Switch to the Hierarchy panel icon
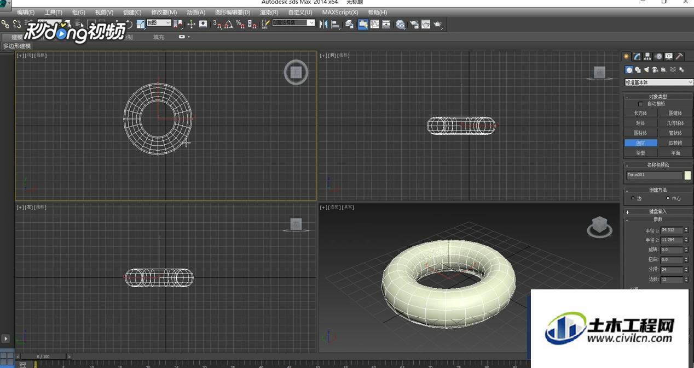694x368 pixels. click(x=647, y=56)
